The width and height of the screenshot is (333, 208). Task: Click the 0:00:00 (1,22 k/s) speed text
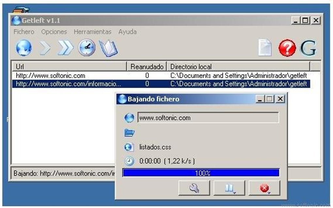pos(167,161)
